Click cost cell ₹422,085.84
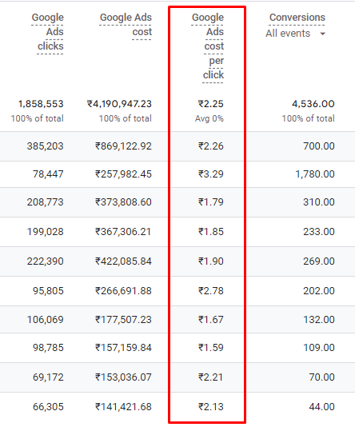This screenshot has height=435, width=355. [123, 261]
